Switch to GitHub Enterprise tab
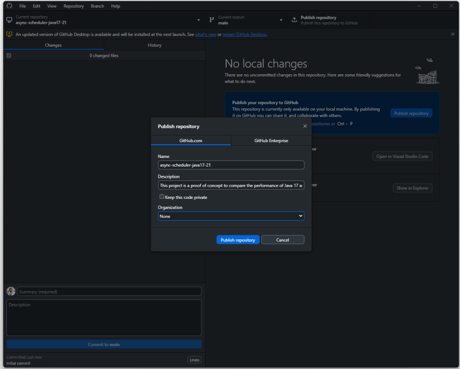This screenshot has height=369, width=460. tap(271, 140)
